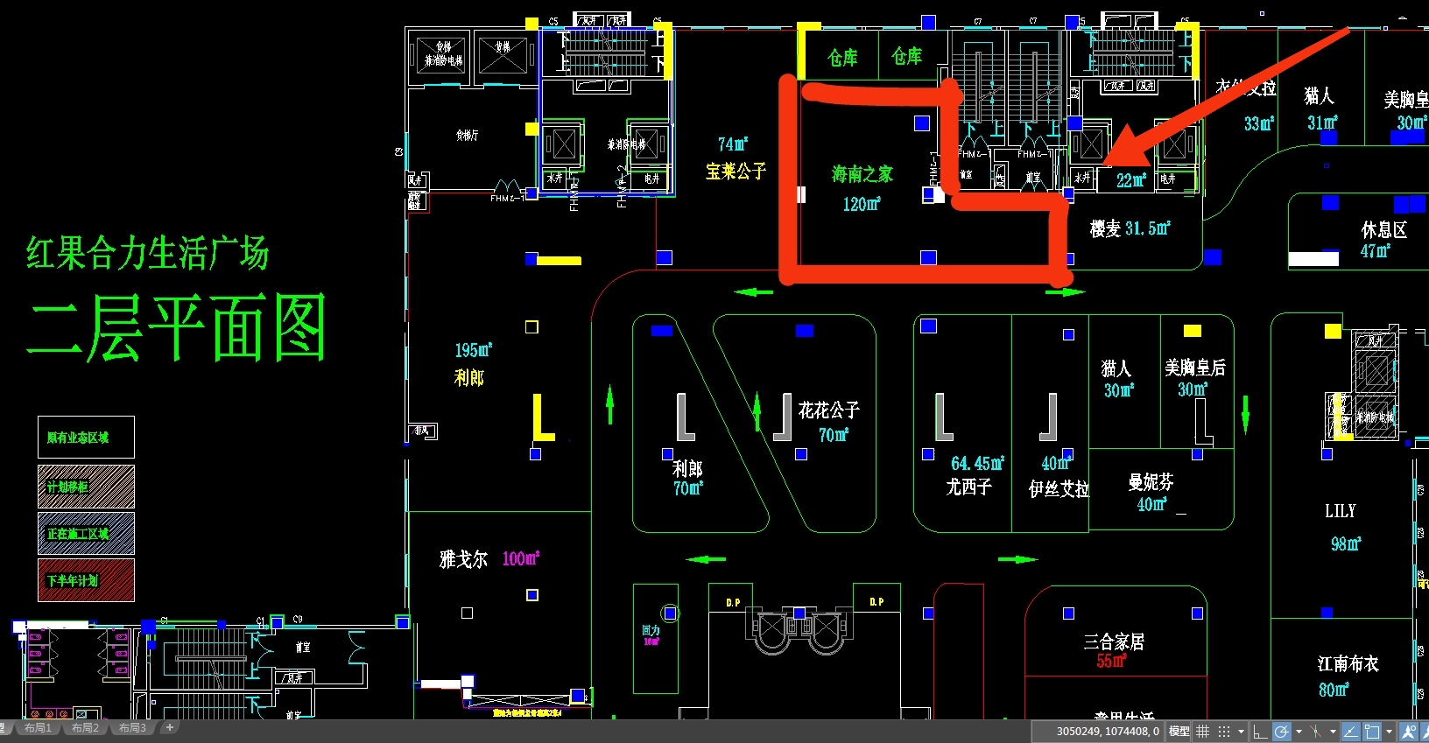Screen dimensions: 1429x743
Task: Click the isometric drafting crosshair icon
Action: click(1316, 732)
